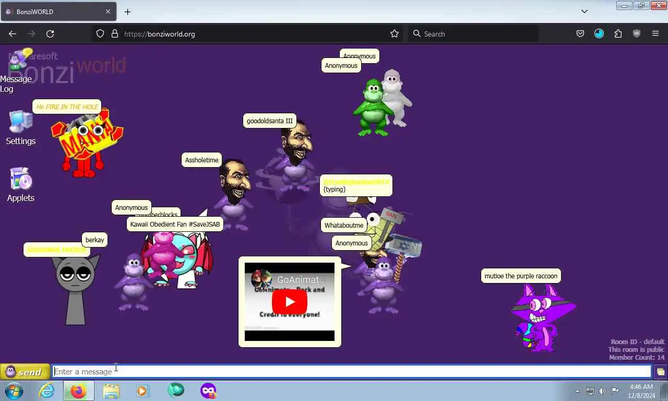
Task: Click the Kawaii Obedient Fan #SaveJSAB tag
Action: [175, 224]
